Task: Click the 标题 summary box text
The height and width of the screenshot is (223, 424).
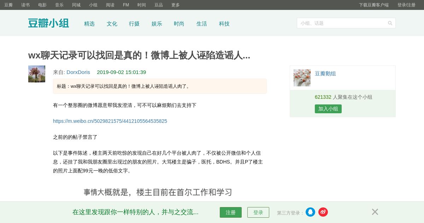Action: coord(124,86)
